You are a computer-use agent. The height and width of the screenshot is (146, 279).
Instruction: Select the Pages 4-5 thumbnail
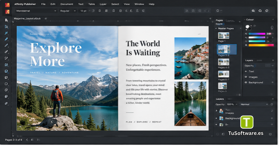coord(224,62)
